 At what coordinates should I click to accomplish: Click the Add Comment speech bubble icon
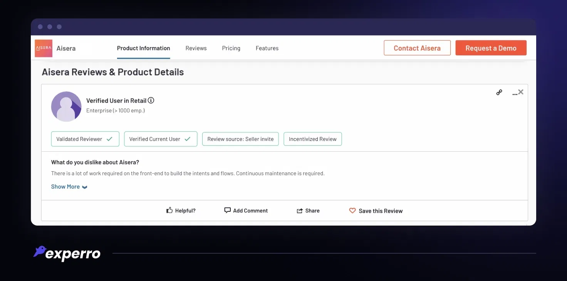pos(228,210)
